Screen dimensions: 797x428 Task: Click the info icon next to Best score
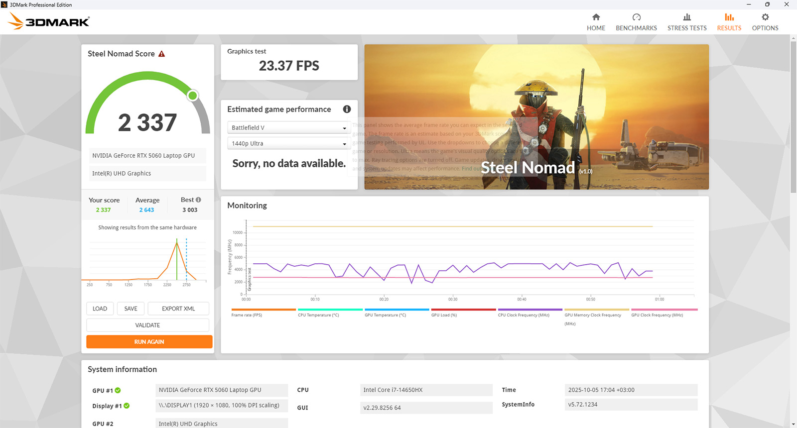[198, 200]
